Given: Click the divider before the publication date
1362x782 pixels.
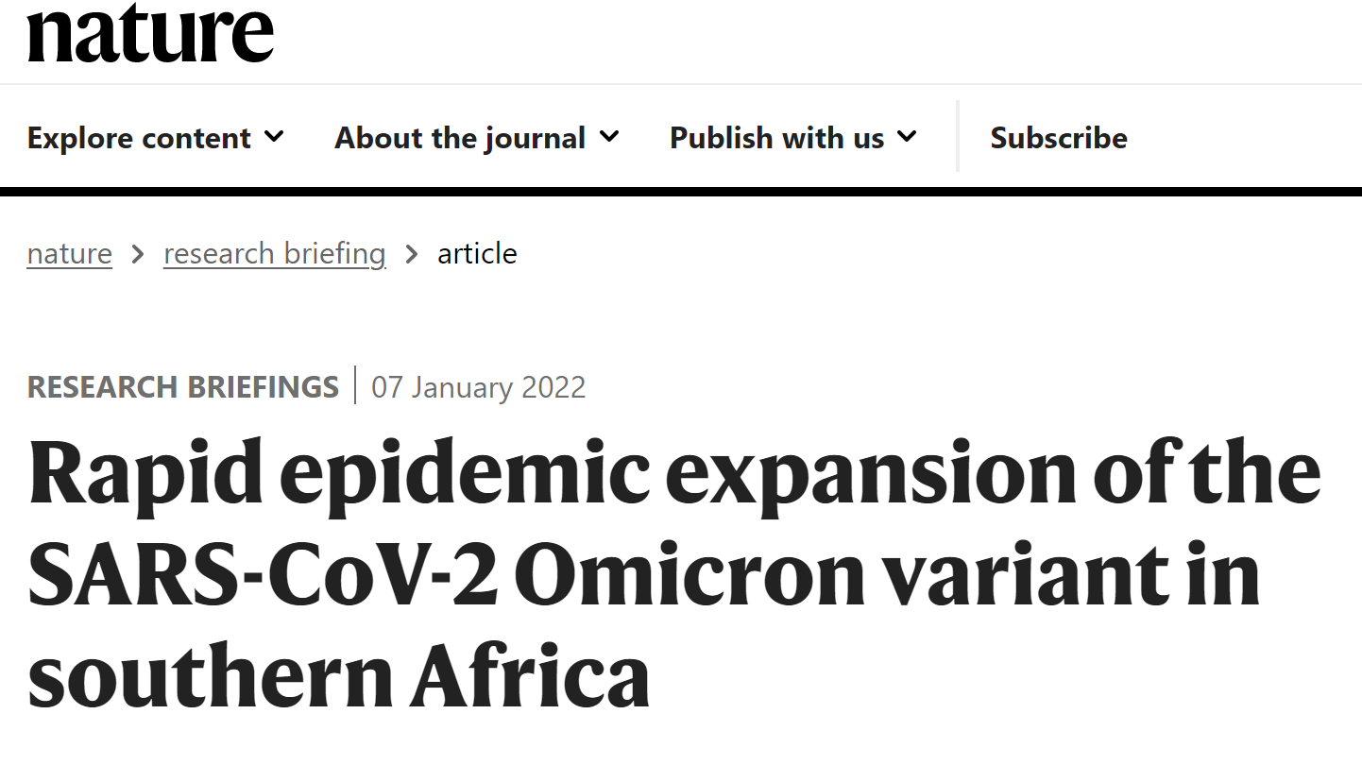Looking at the screenshot, I should [355, 385].
